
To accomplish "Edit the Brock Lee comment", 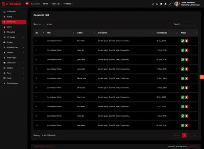I will pyautogui.click(x=183, y=97).
